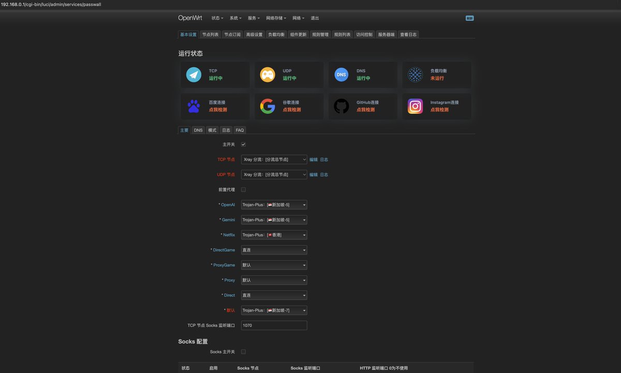621x373 pixels.
Task: Click the 刷新 badge in top bar
Action: 469,18
